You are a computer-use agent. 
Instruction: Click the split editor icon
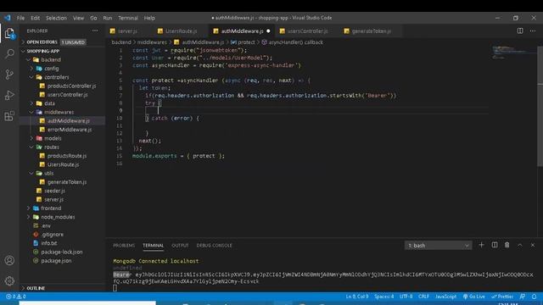[520, 30]
